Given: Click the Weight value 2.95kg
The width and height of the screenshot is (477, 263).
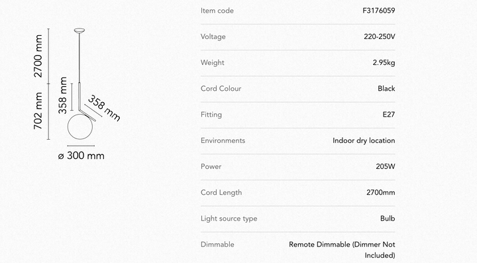Looking at the screenshot, I should (384, 63).
